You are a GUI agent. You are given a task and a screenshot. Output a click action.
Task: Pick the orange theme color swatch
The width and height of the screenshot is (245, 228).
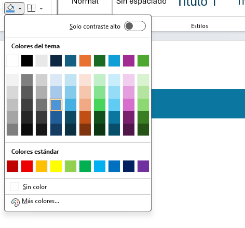click(x=85, y=61)
